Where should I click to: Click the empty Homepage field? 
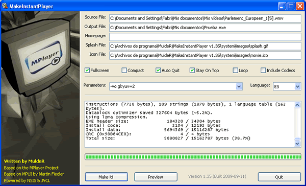pos(205,37)
